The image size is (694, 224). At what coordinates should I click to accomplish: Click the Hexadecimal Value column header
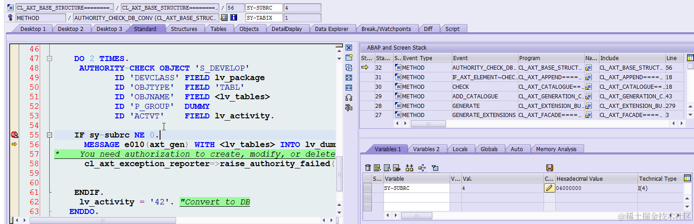596,178
